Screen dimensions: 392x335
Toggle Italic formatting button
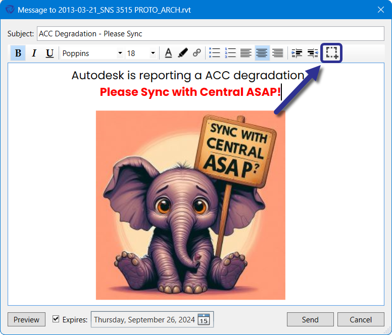coord(34,53)
